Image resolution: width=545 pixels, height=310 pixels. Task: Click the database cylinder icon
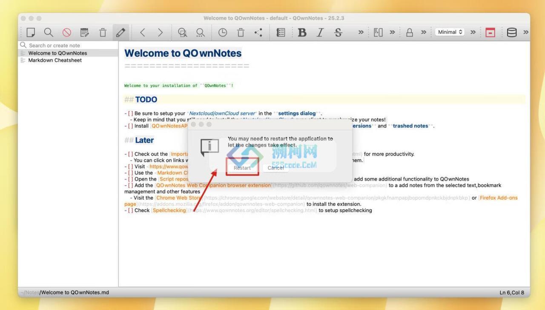click(512, 32)
